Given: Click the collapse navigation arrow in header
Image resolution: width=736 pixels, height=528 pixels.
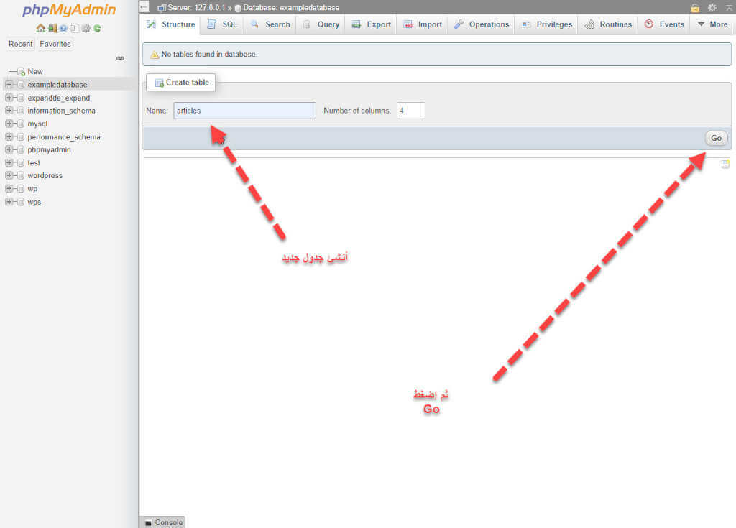Looking at the screenshot, I should click(x=144, y=7).
